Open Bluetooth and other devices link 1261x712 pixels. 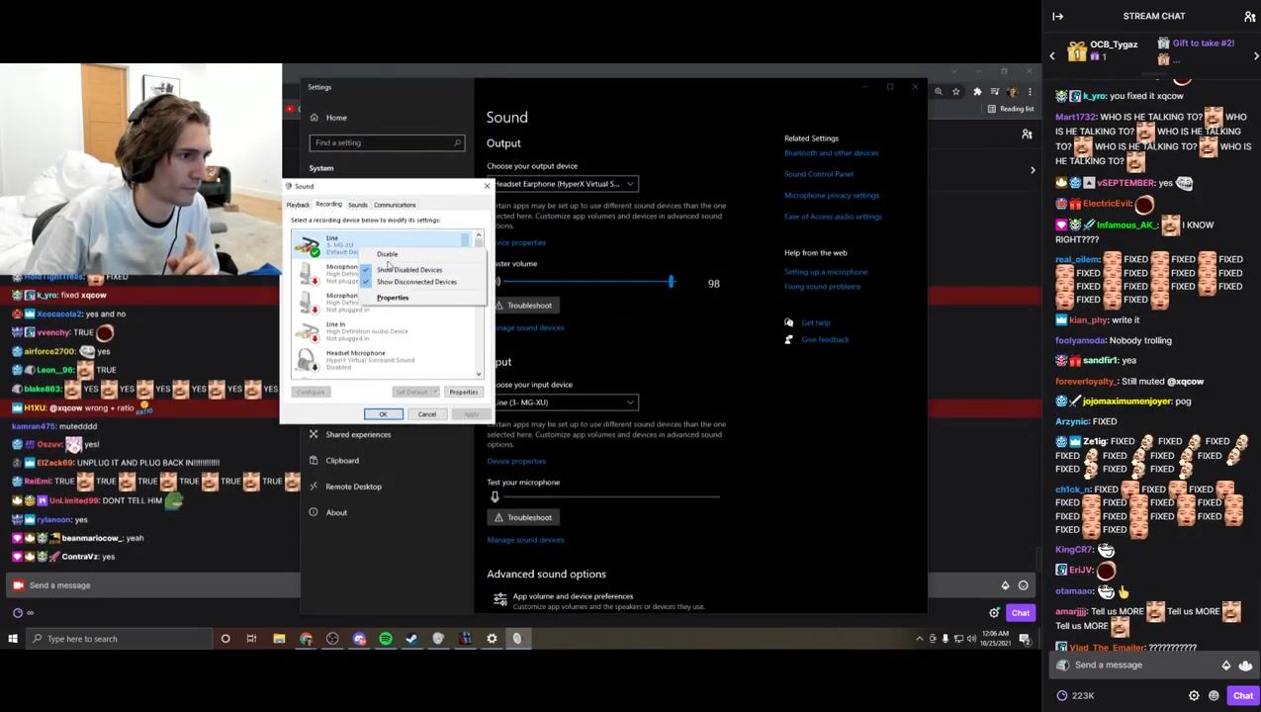[831, 153]
